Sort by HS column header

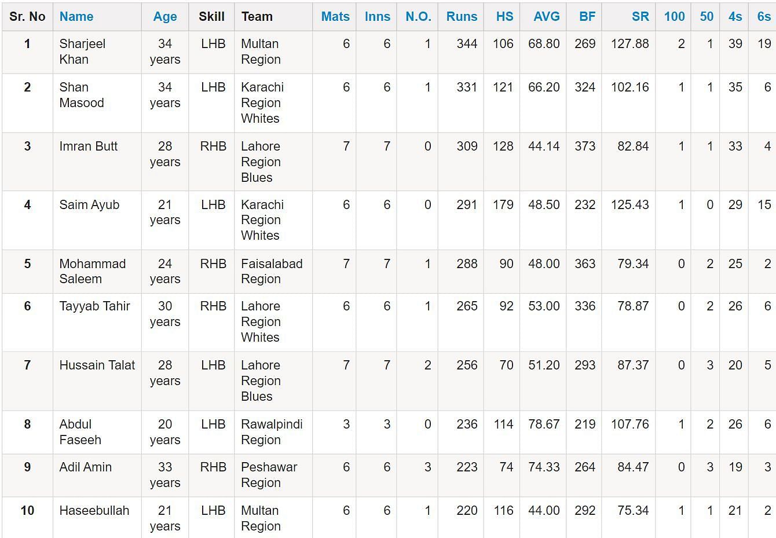point(504,17)
